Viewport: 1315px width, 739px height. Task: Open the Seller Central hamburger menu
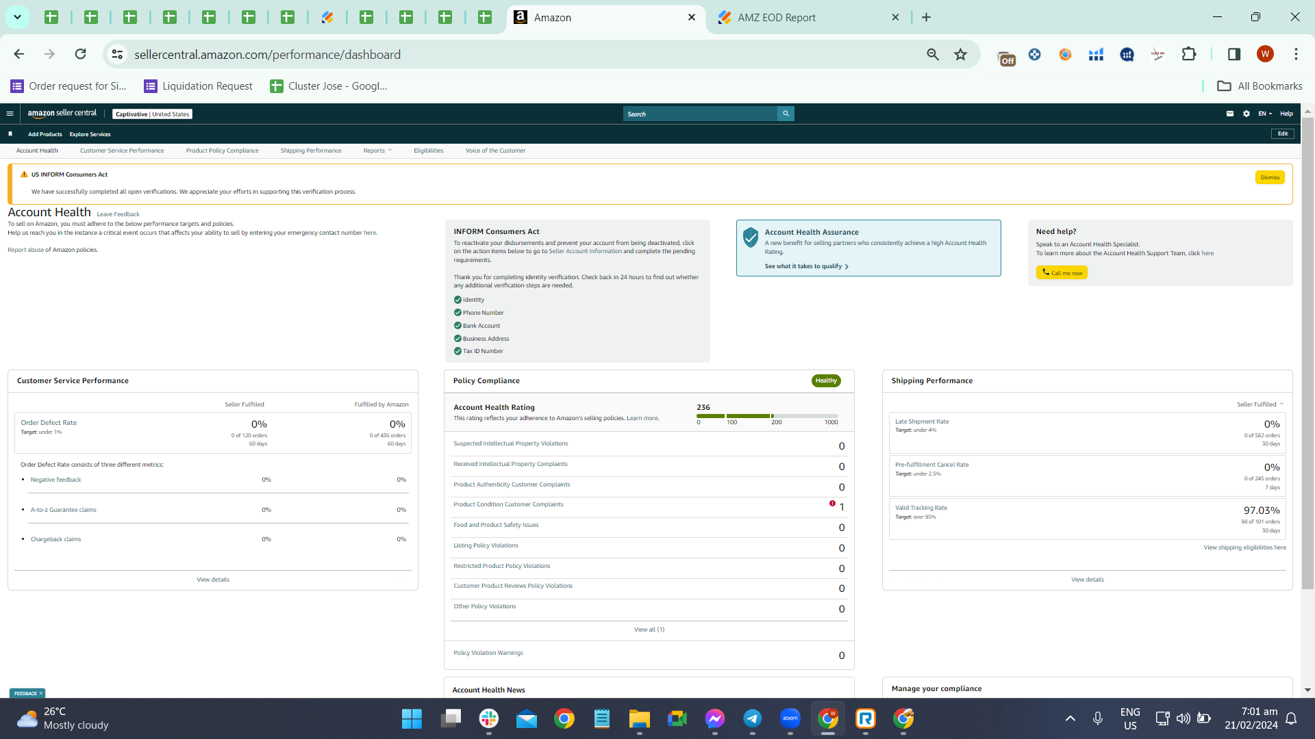10,114
